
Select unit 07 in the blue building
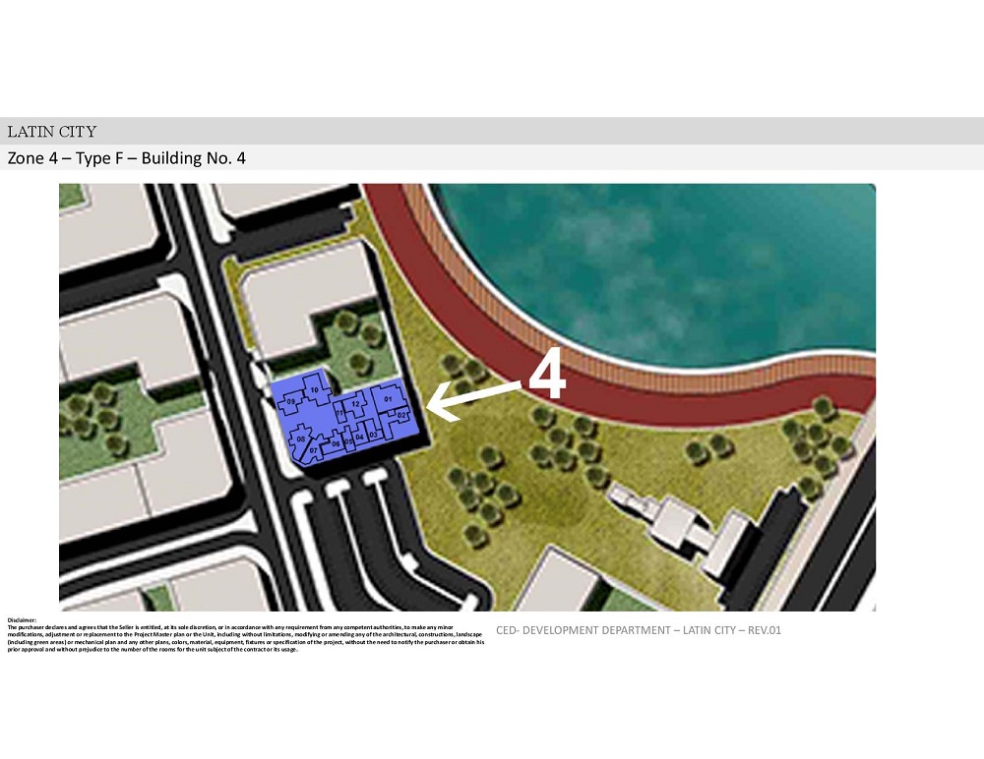[314, 451]
